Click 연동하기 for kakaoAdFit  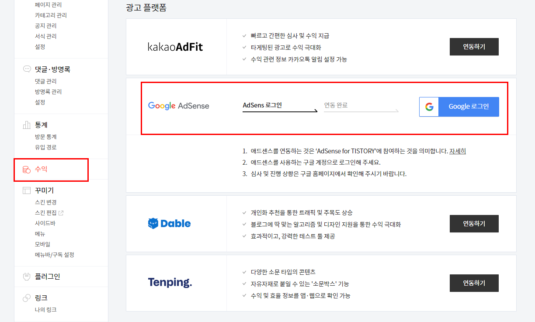[474, 47]
